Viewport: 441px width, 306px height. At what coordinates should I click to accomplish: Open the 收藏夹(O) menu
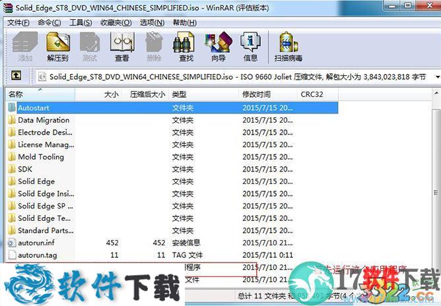coord(116,22)
